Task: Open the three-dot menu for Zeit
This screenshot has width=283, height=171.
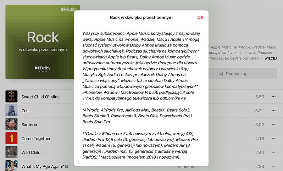Action: click(273, 111)
